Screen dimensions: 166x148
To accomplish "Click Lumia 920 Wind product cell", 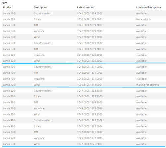I will (9, 144).
